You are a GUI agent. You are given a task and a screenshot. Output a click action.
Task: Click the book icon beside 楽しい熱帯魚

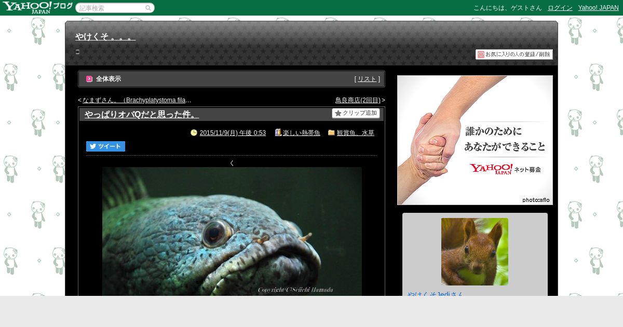point(278,133)
